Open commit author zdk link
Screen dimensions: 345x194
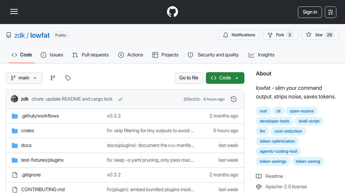pos(25,99)
